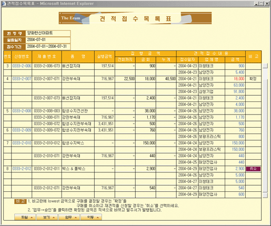Open request number 0333-2-007 link

pos(22,79)
